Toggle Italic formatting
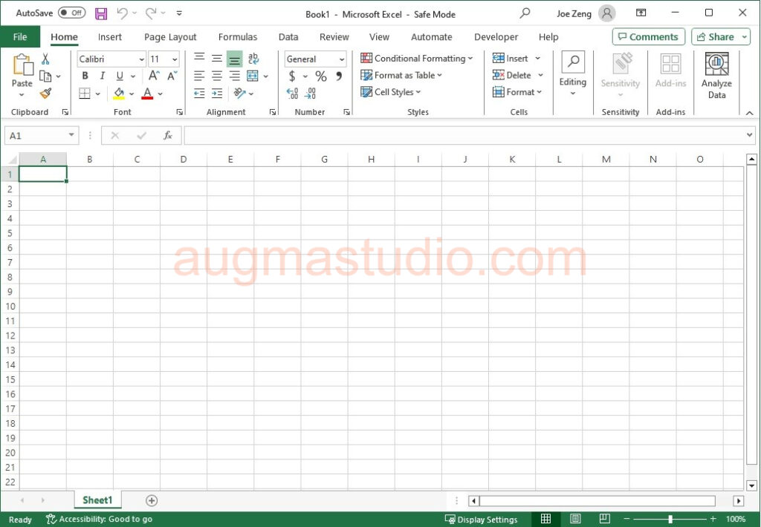The width and height of the screenshot is (761, 527). tap(102, 76)
